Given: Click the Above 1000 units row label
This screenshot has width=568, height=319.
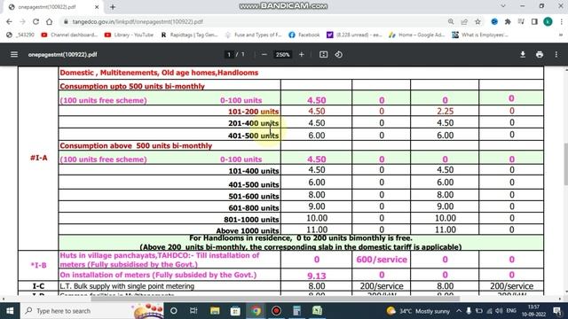Looking at the screenshot, I should click(x=248, y=230).
